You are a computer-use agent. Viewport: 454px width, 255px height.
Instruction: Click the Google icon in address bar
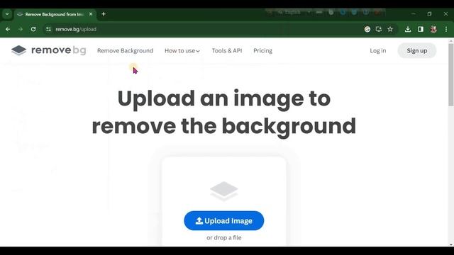pos(367,29)
